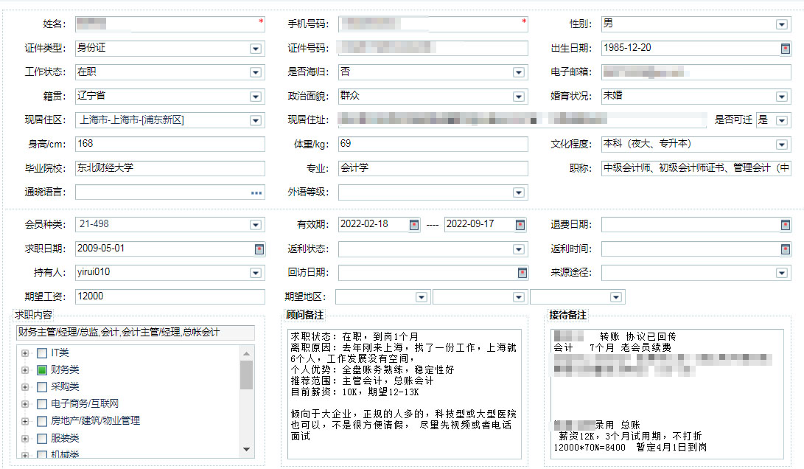This screenshot has width=804, height=469.
Task: Click the 身高/cm field
Action: (x=169, y=145)
